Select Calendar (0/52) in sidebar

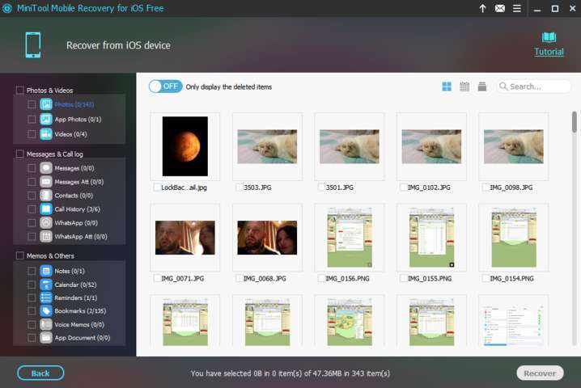click(x=75, y=285)
